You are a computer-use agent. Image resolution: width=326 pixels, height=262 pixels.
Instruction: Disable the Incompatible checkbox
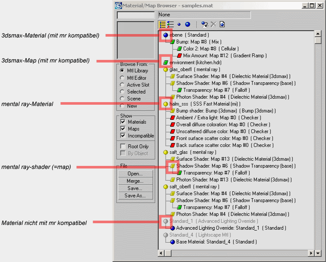point(123,135)
